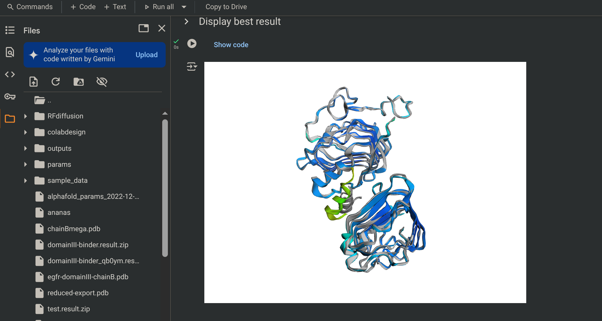This screenshot has width=602, height=321.
Task: Collapse the Display best result section chevron
Action: tap(186, 21)
